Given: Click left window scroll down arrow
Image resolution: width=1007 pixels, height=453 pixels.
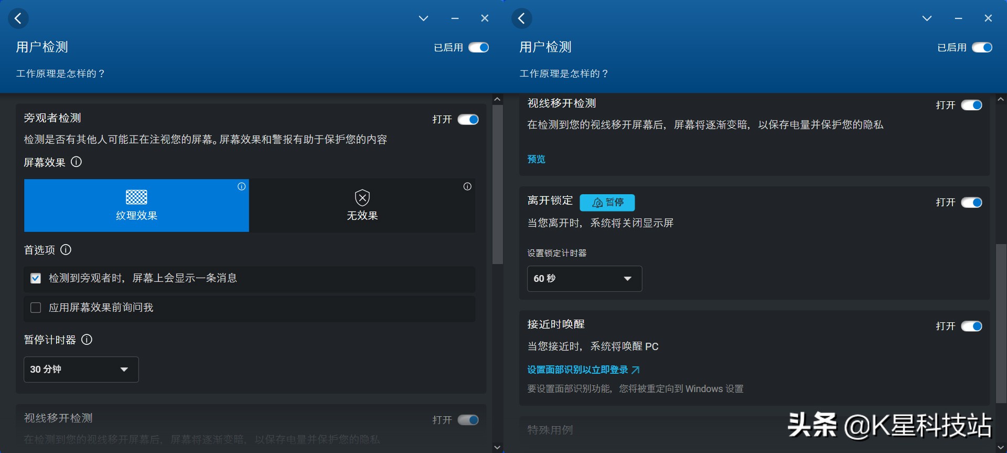Looking at the screenshot, I should click(x=498, y=448).
